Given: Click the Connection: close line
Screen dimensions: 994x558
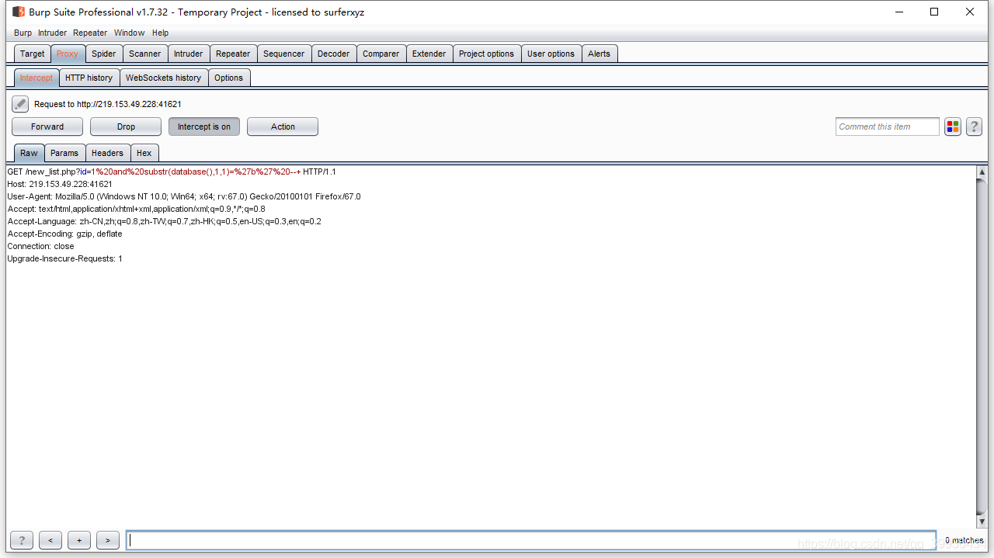Looking at the screenshot, I should click(x=41, y=246).
